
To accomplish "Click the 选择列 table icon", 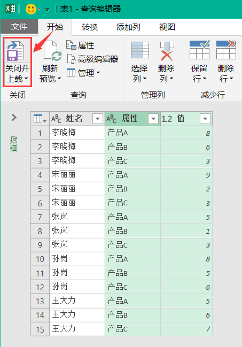I will click(140, 50).
